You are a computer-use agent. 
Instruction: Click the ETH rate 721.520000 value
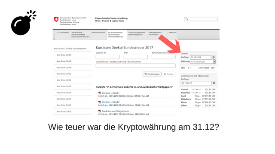click(204, 68)
